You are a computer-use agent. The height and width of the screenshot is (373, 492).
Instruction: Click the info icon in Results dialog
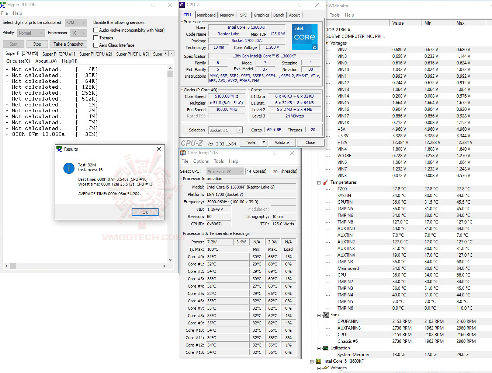(69, 168)
